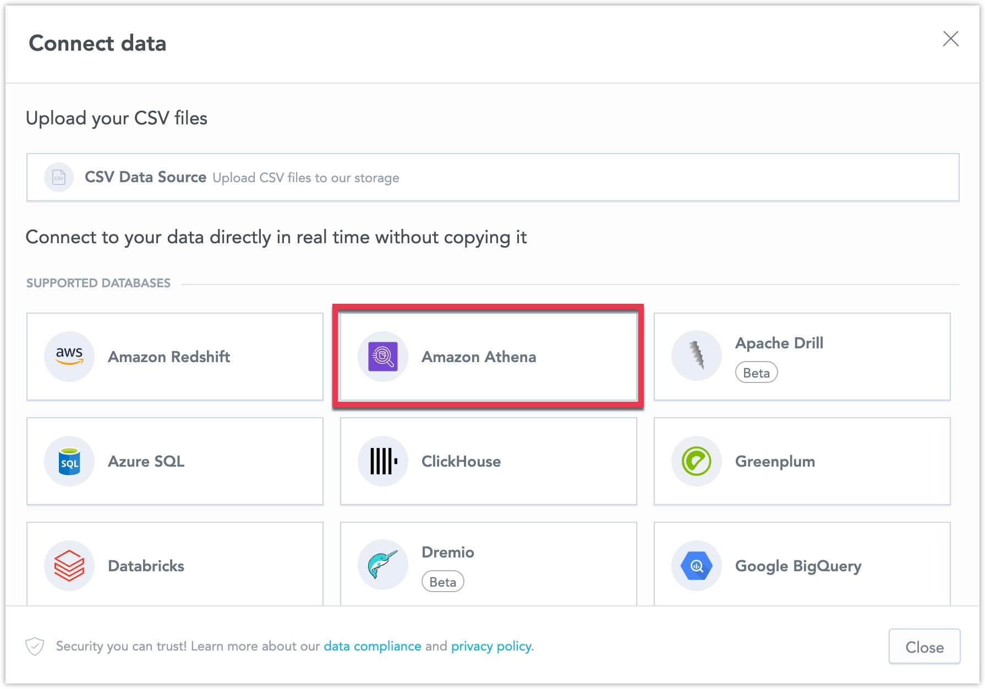Click the purple Amazon Athena icon

[383, 357]
